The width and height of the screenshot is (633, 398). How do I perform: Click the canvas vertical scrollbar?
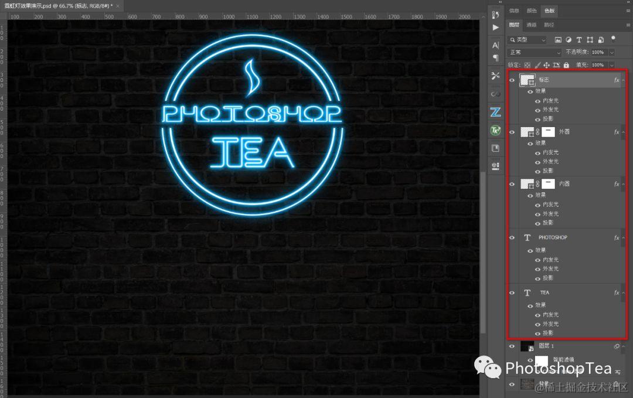pyautogui.click(x=483, y=252)
